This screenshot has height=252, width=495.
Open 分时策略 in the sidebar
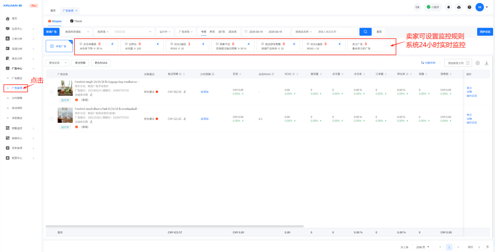[x=17, y=98]
